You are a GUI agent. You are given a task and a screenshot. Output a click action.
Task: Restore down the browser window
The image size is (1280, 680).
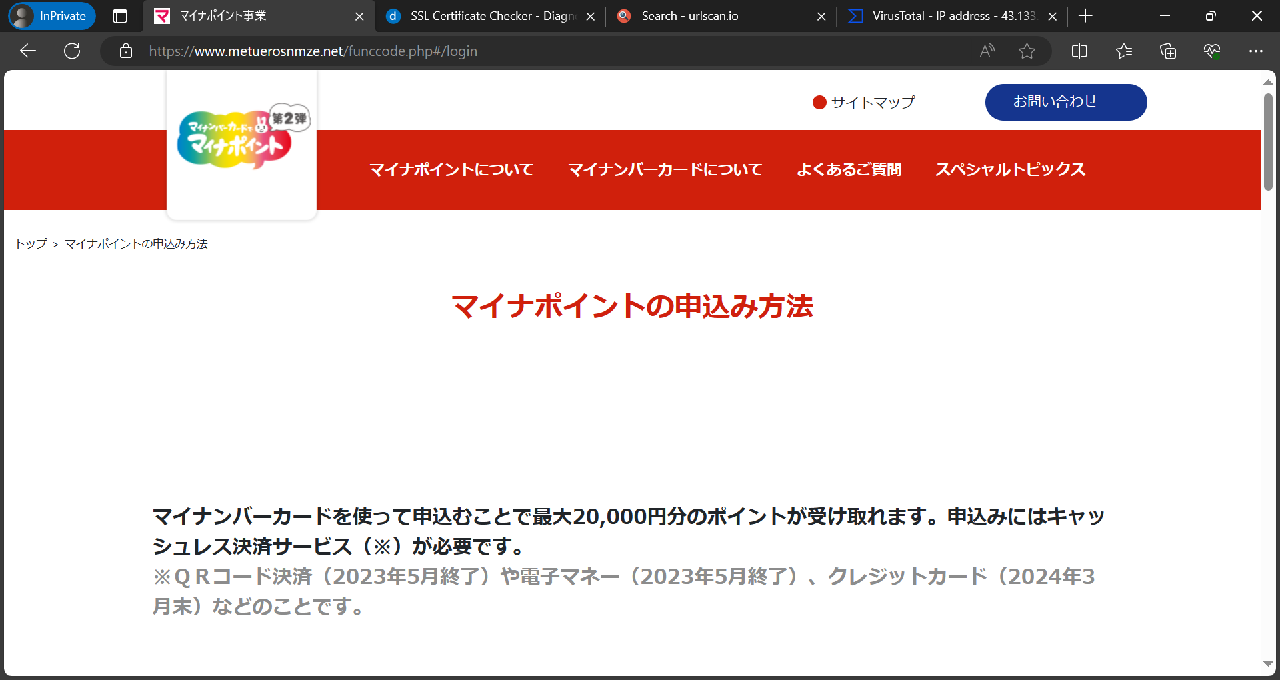pyautogui.click(x=1211, y=16)
